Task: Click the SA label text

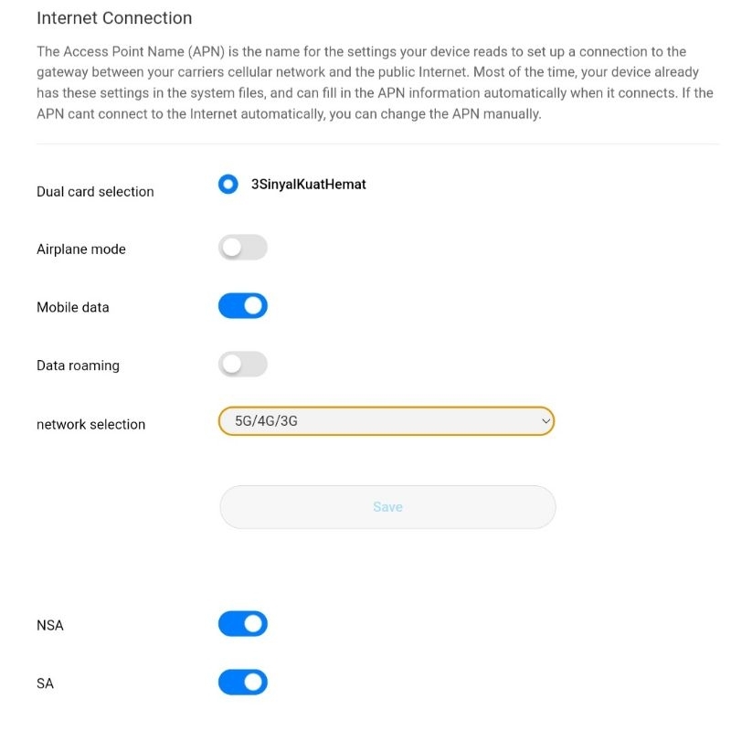Action: pos(45,683)
